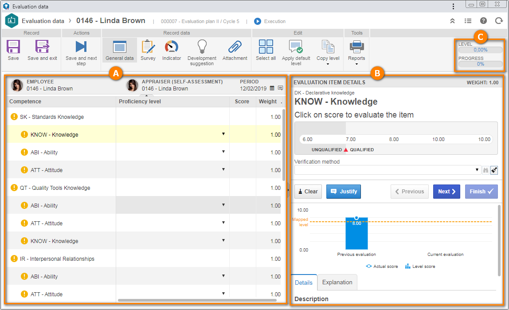Click the Proficiency level column header
This screenshot has width=509, height=310.
[173, 101]
